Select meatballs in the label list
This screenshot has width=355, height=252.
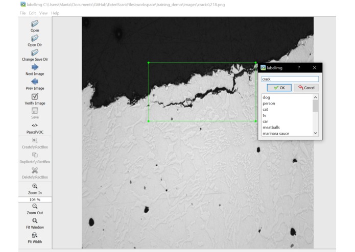[x=287, y=128]
